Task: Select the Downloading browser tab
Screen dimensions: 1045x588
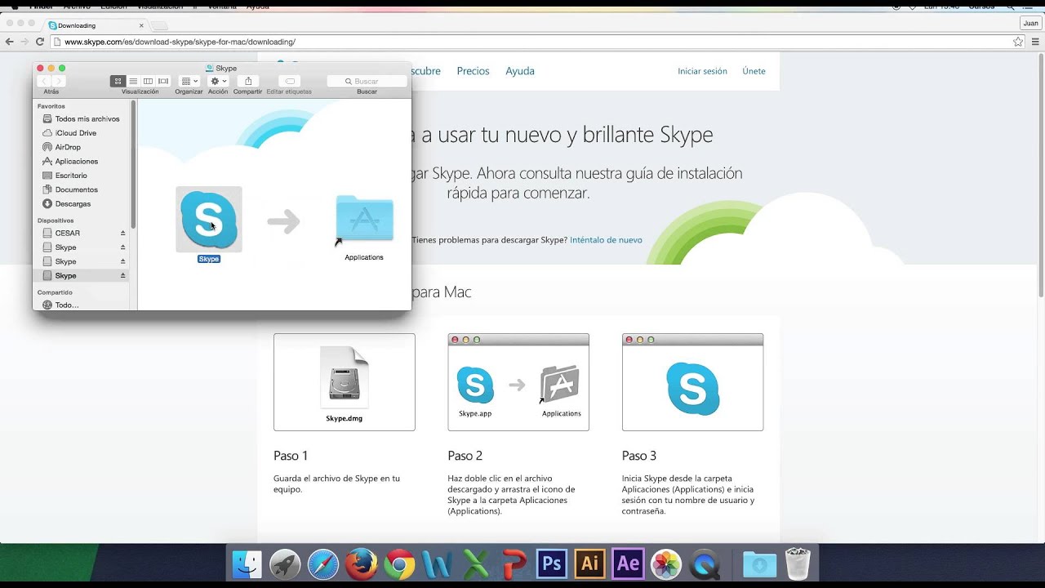Action: point(96,25)
